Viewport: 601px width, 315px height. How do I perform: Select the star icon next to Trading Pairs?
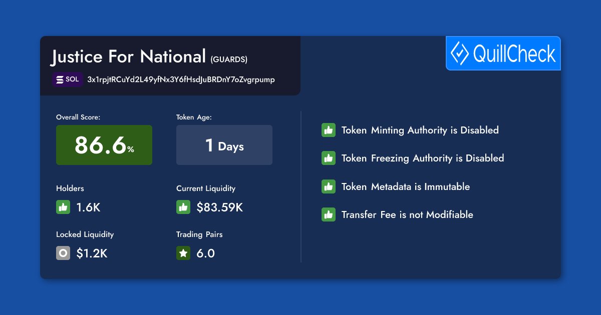(183, 253)
